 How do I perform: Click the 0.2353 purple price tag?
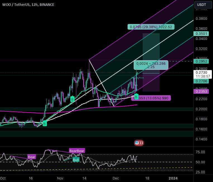(x=201, y=91)
